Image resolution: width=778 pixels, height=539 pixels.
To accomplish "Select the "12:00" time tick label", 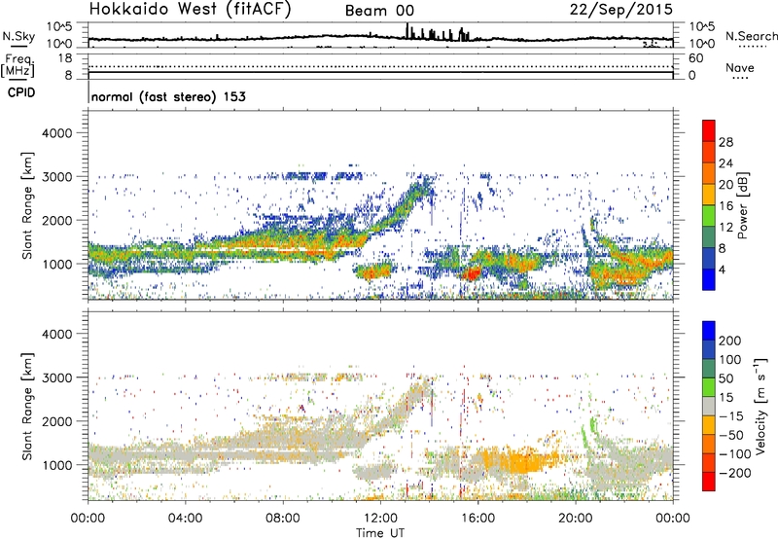I will pyautogui.click(x=380, y=519).
